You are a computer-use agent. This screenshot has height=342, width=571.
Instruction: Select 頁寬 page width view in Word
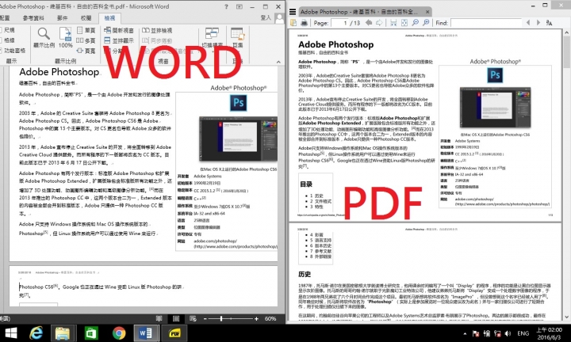86,51
